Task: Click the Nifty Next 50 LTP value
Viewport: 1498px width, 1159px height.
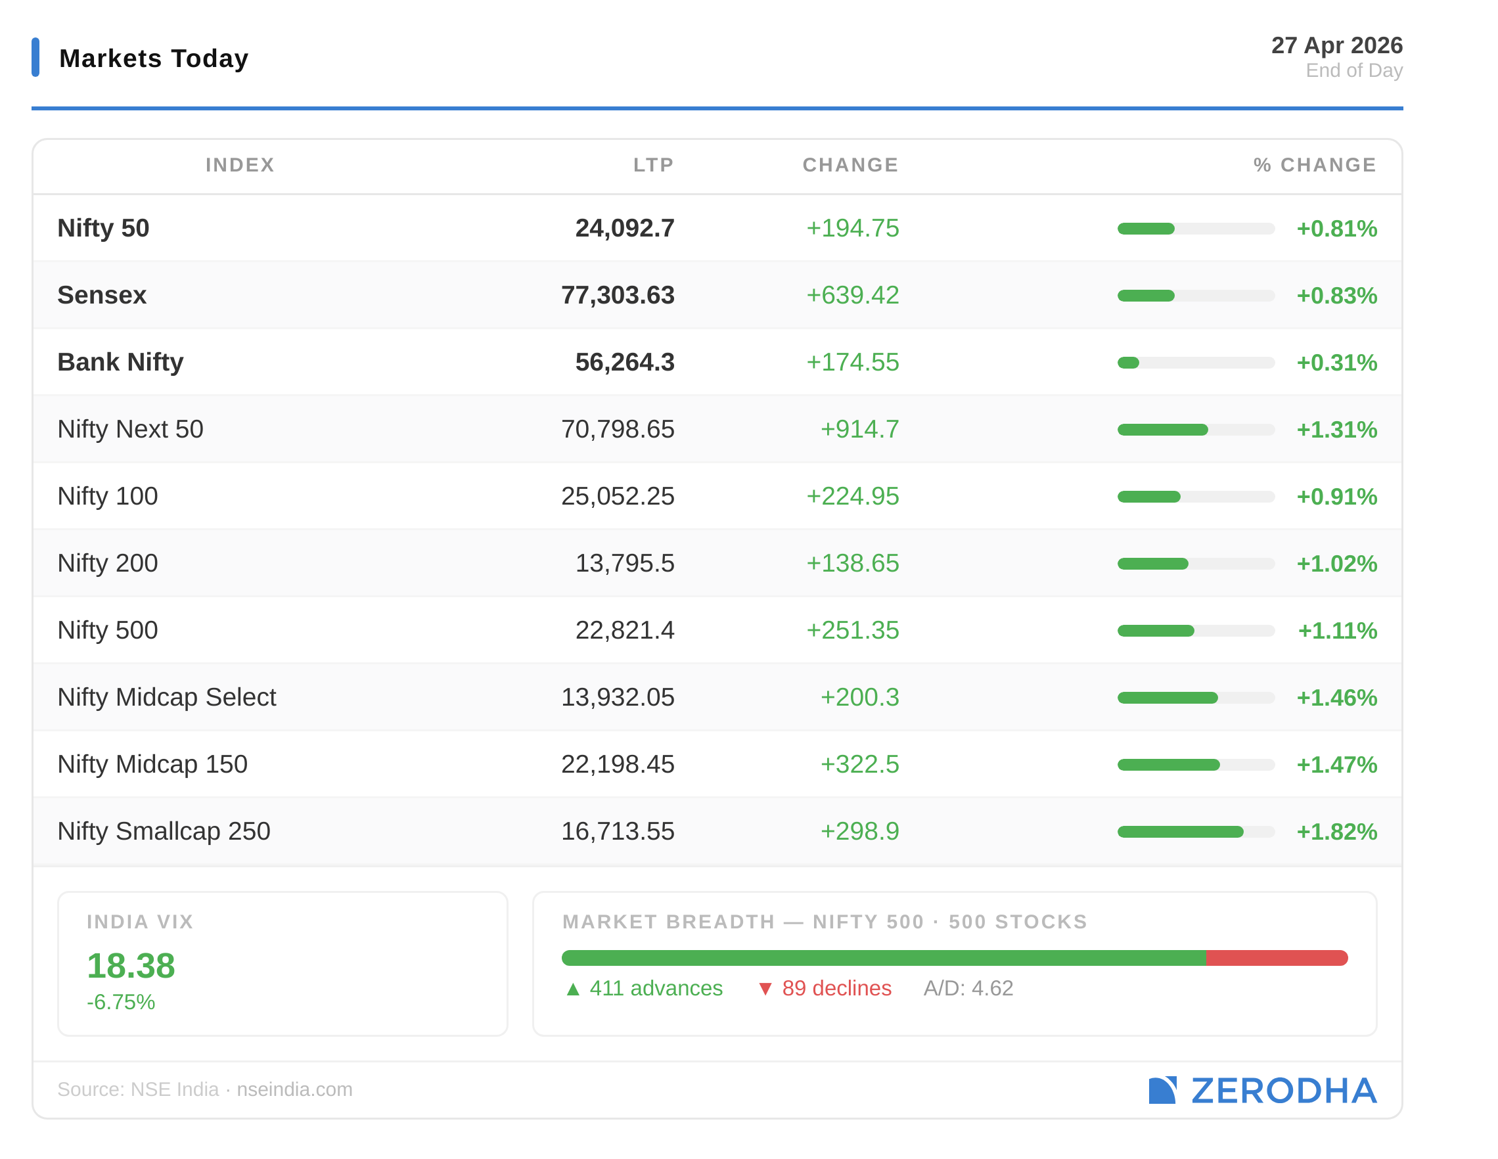Action: tap(618, 429)
